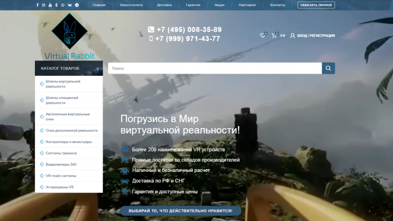Focus the Поиск search field
The width and height of the screenshot is (393, 221).
[x=215, y=68]
